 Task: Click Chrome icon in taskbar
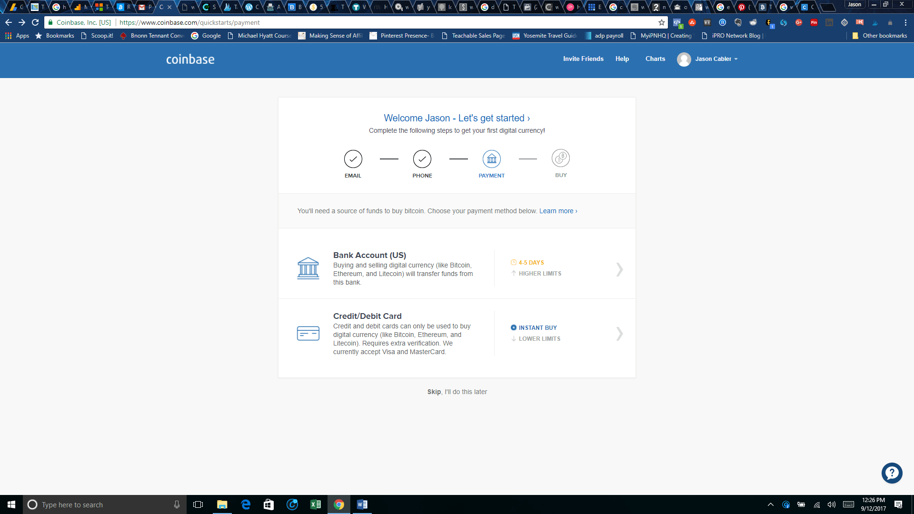pos(339,504)
